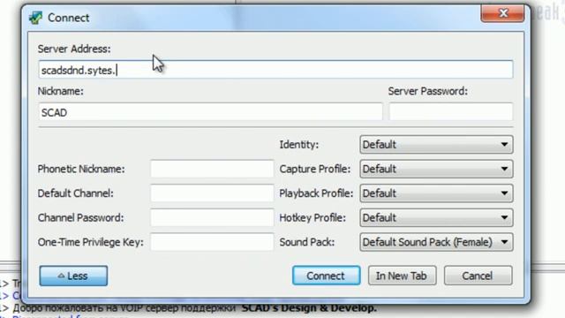Open the Hotkey Profile dropdown
Screen dimensions: 565x318
436,218
